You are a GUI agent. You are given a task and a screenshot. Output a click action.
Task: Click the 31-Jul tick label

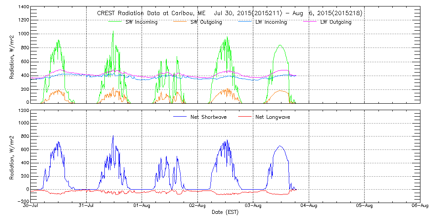[x=87, y=206]
